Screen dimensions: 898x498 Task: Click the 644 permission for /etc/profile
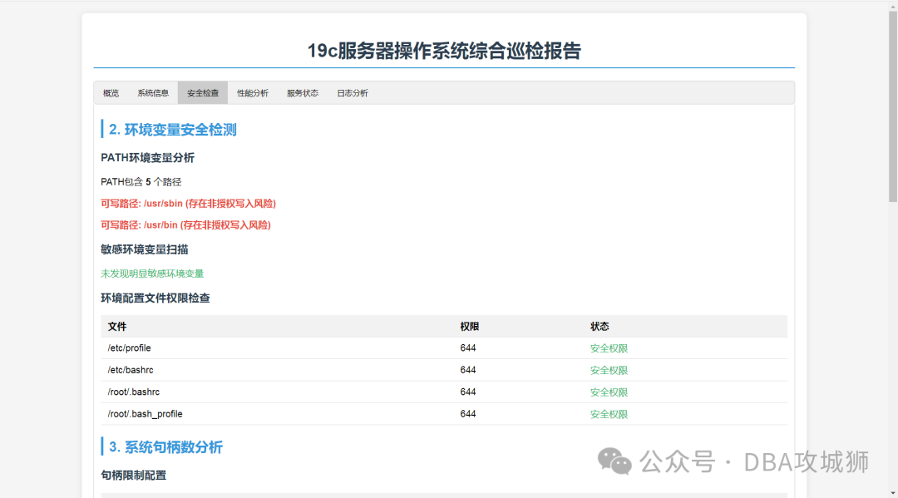tap(468, 348)
